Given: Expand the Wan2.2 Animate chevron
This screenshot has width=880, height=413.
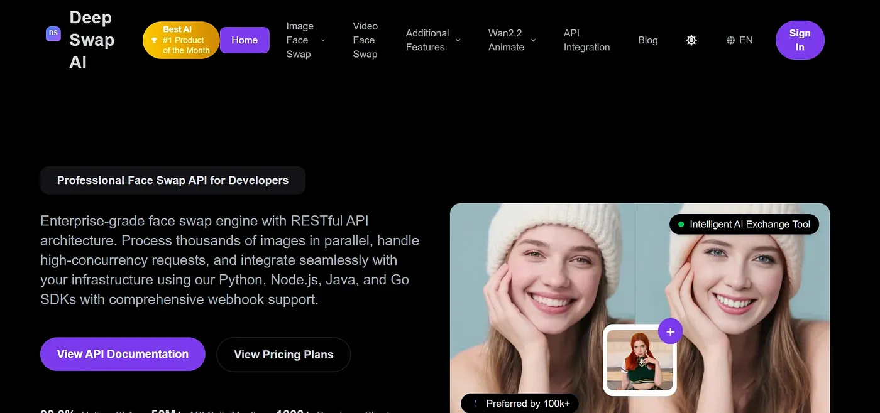Looking at the screenshot, I should (533, 40).
